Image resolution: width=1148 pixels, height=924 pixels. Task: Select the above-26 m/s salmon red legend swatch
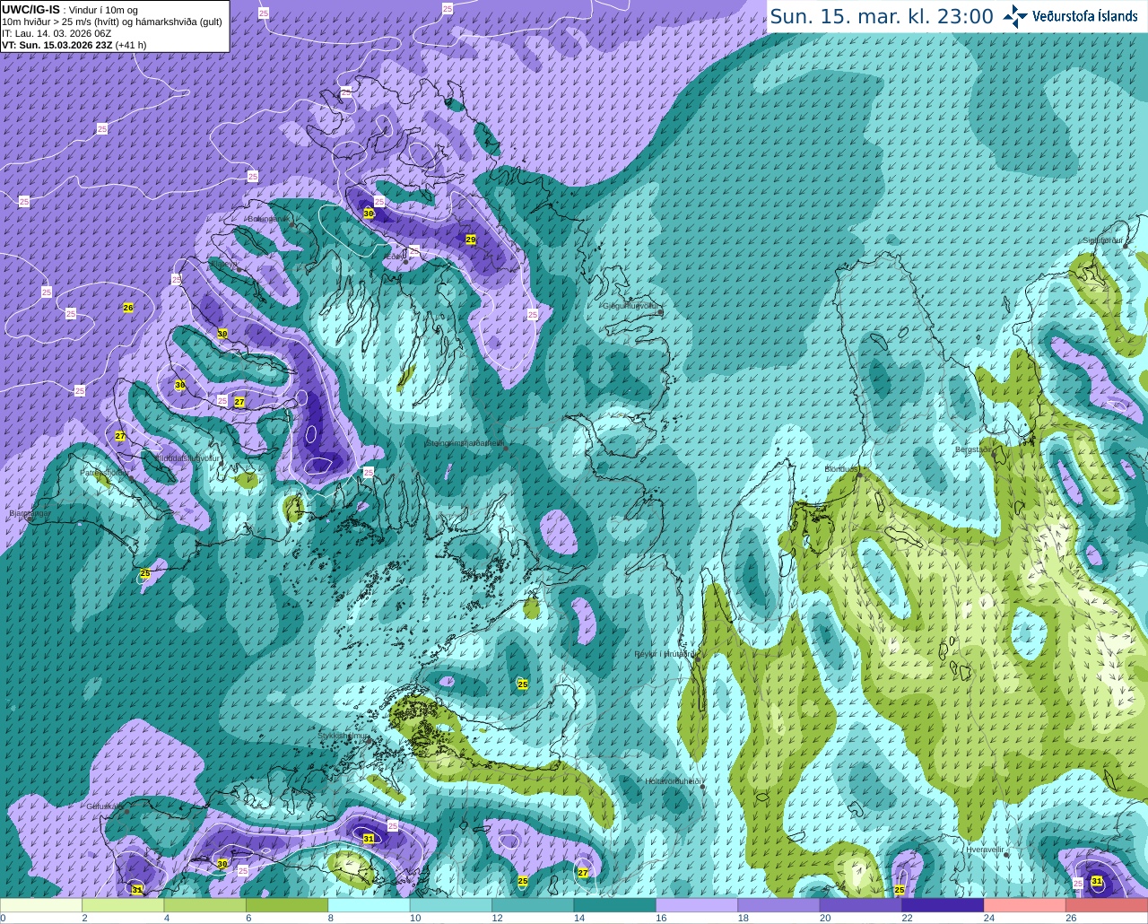coord(1107,906)
